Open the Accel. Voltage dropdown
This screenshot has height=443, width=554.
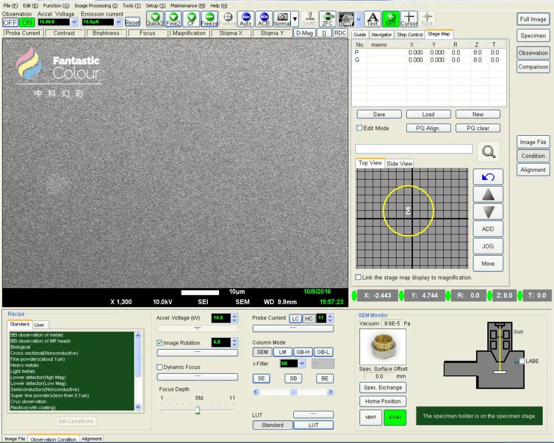pyautogui.click(x=74, y=22)
